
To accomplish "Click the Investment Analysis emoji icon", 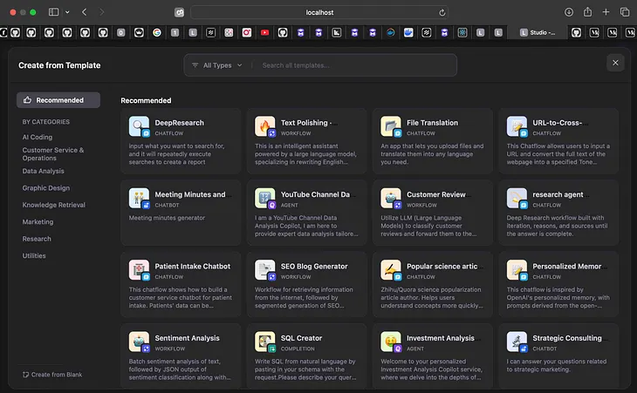I will click(x=391, y=342).
